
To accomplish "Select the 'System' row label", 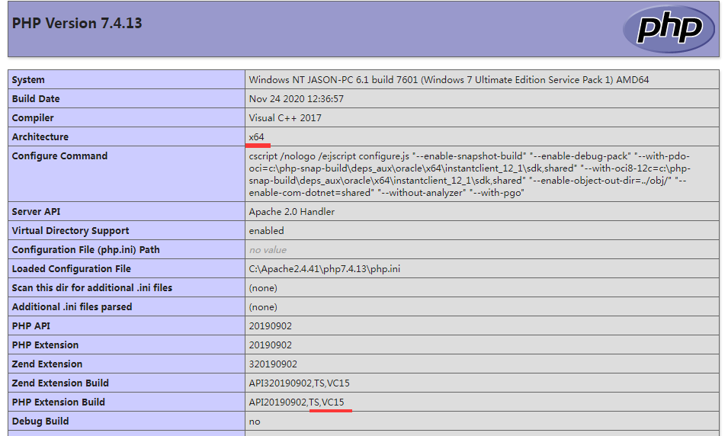I will coord(28,80).
